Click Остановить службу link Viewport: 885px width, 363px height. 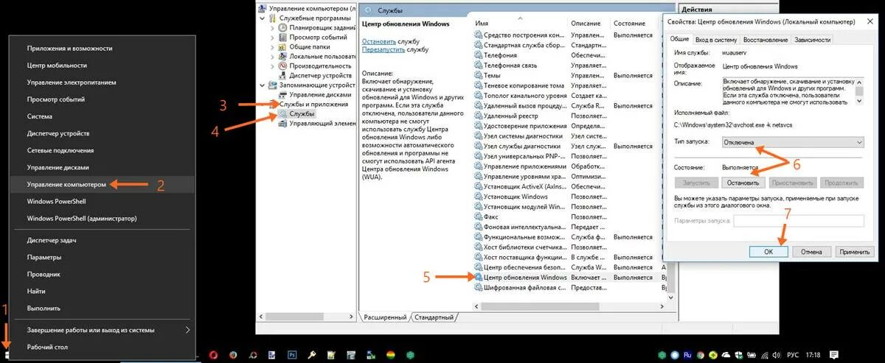tap(380, 42)
